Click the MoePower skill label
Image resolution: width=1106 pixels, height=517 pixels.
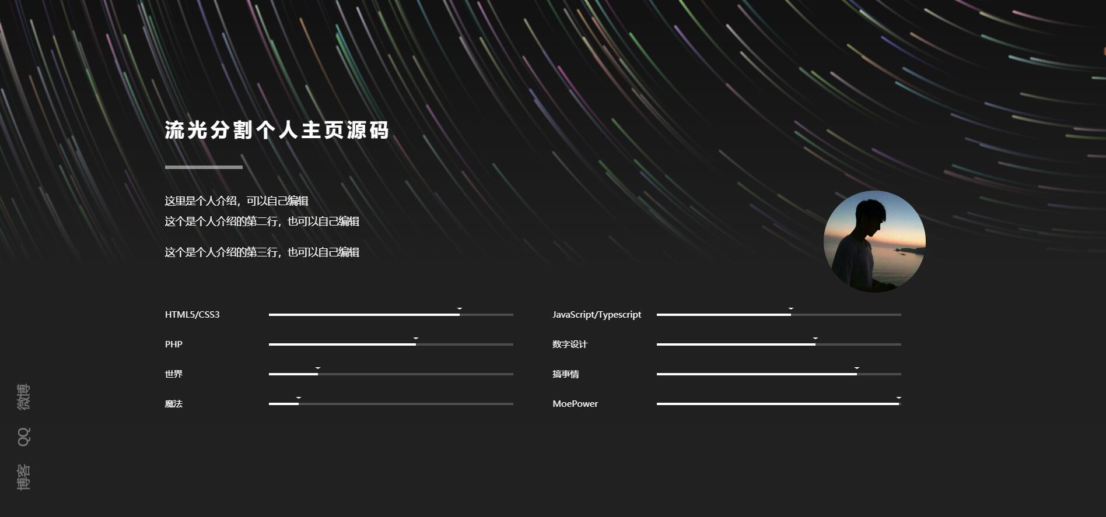point(575,404)
